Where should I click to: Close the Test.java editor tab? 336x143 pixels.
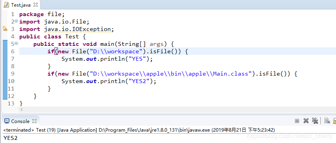coord(36,4)
